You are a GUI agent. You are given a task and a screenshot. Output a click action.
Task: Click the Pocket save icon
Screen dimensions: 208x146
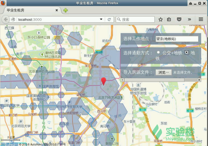pyautogui.click(x=179, y=20)
